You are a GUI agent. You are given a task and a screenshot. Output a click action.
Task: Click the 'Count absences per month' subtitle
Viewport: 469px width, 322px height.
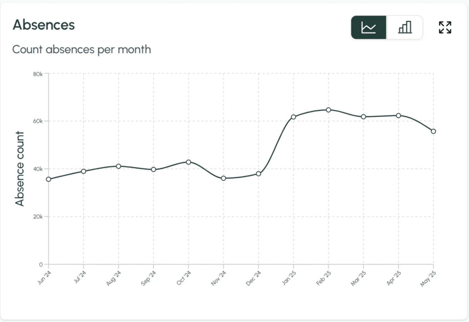(x=81, y=49)
